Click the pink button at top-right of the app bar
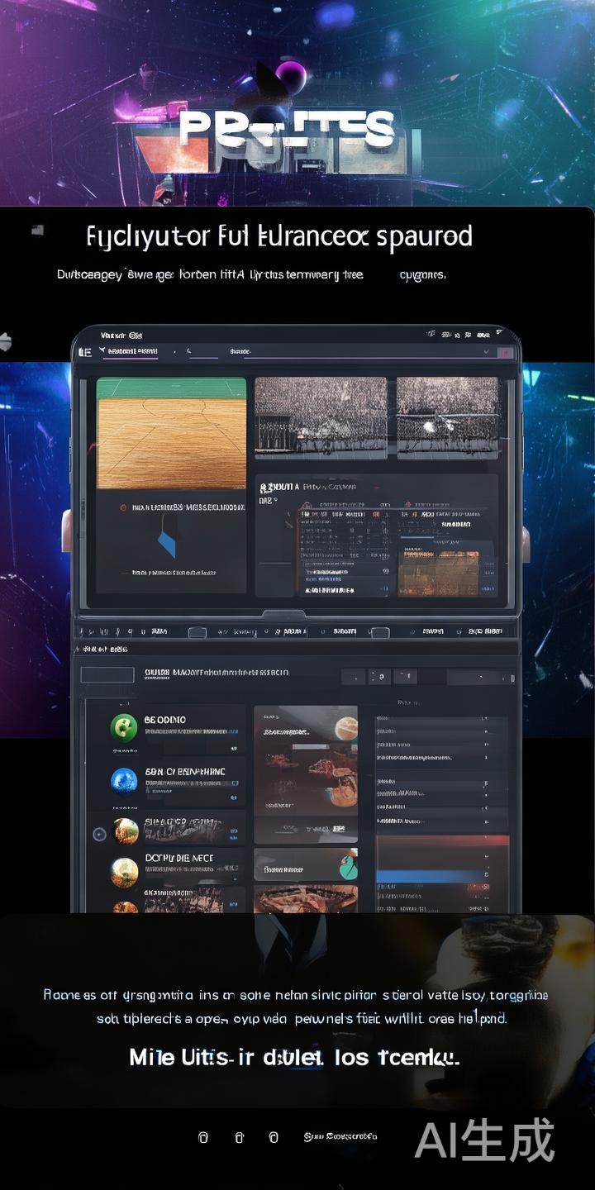 coord(507,352)
